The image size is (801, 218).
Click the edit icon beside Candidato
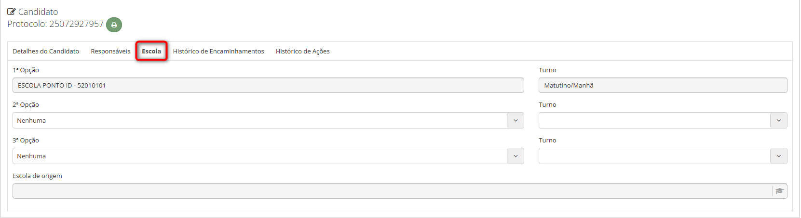(x=12, y=12)
